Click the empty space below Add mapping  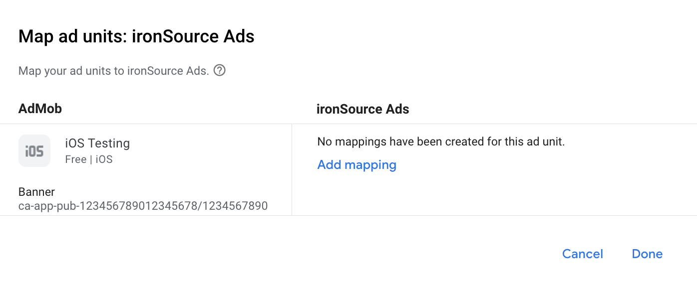pyautogui.click(x=449, y=194)
